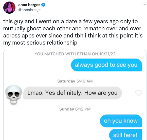
Task: Tap the 'oh you know' message bubble
Action: [121, 121]
